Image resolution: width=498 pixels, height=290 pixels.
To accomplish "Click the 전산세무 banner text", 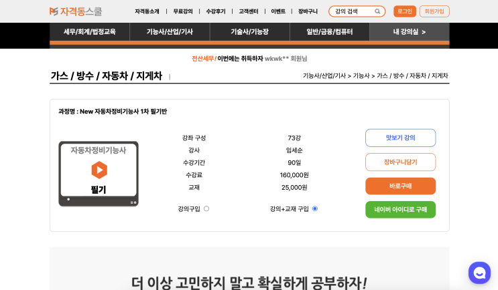I will point(204,59).
